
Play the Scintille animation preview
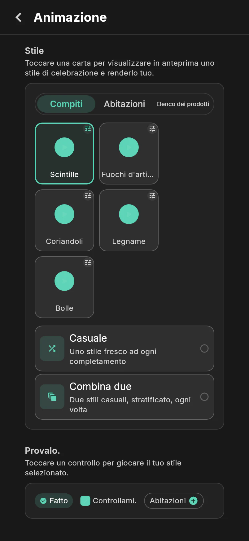(x=64, y=147)
